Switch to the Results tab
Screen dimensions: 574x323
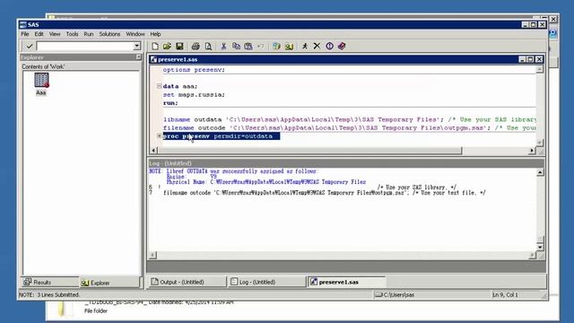click(50, 283)
